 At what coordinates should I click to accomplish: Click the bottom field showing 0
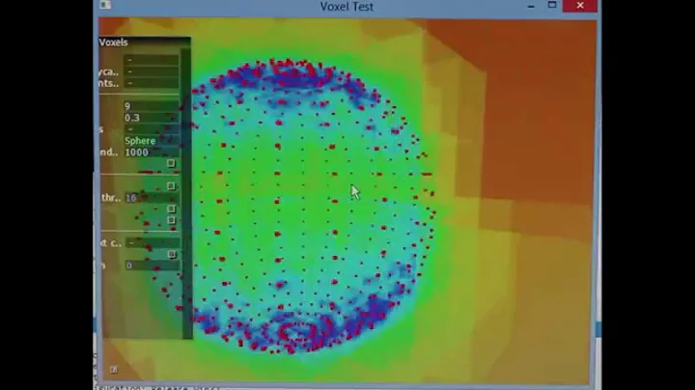click(153, 265)
